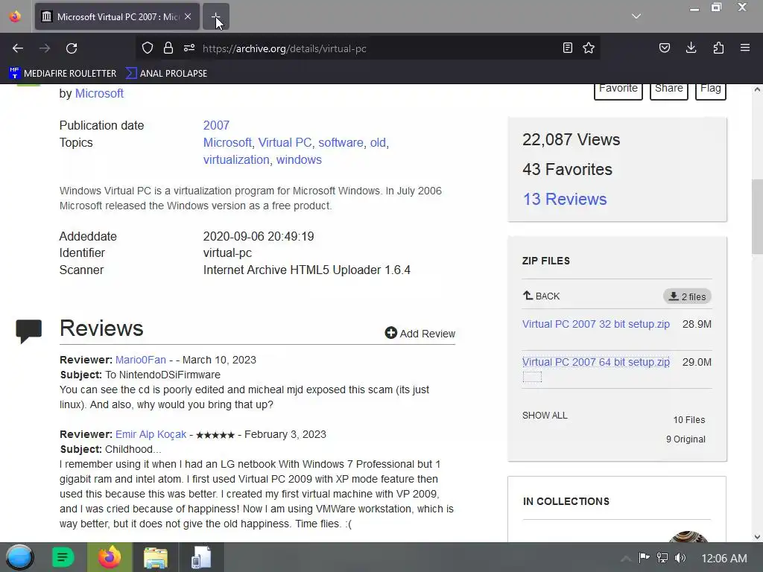Close the Microsoft Virtual PC 2007 tab

[188, 16]
